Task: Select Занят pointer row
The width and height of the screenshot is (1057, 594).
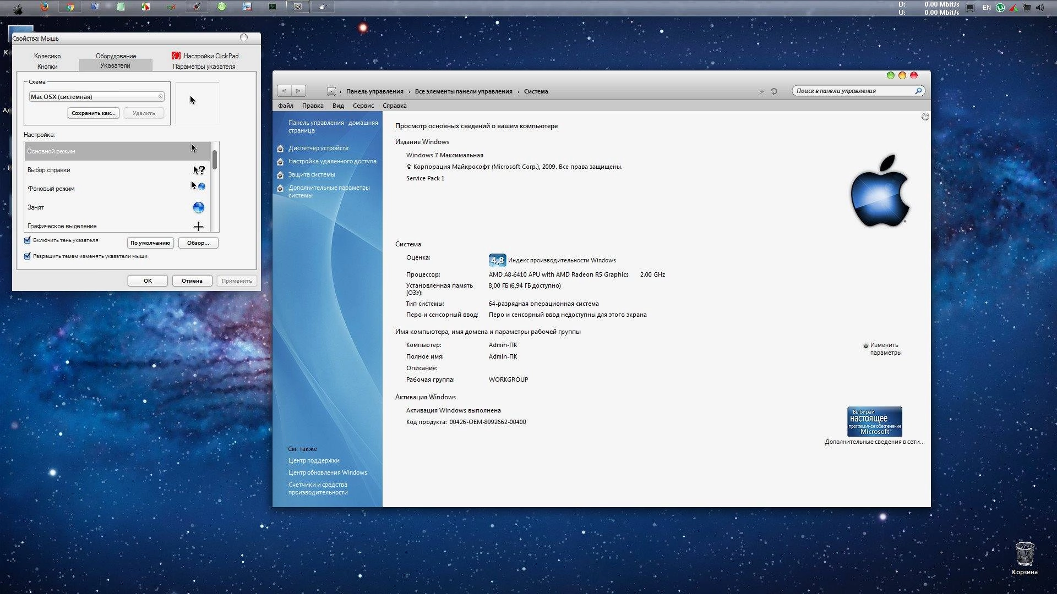Action: tap(117, 207)
